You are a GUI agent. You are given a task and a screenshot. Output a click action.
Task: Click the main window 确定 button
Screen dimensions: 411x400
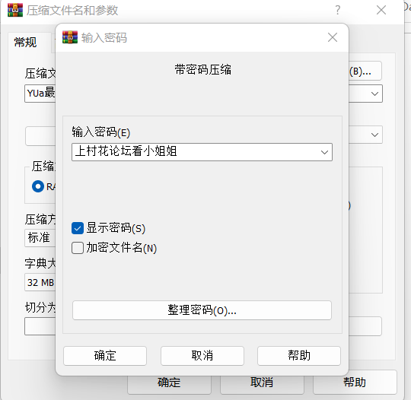(x=169, y=383)
